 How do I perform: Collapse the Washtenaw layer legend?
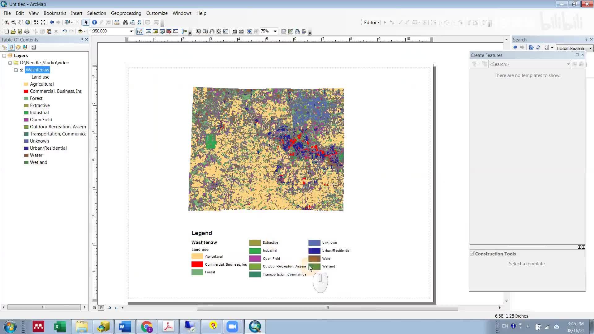pos(16,70)
